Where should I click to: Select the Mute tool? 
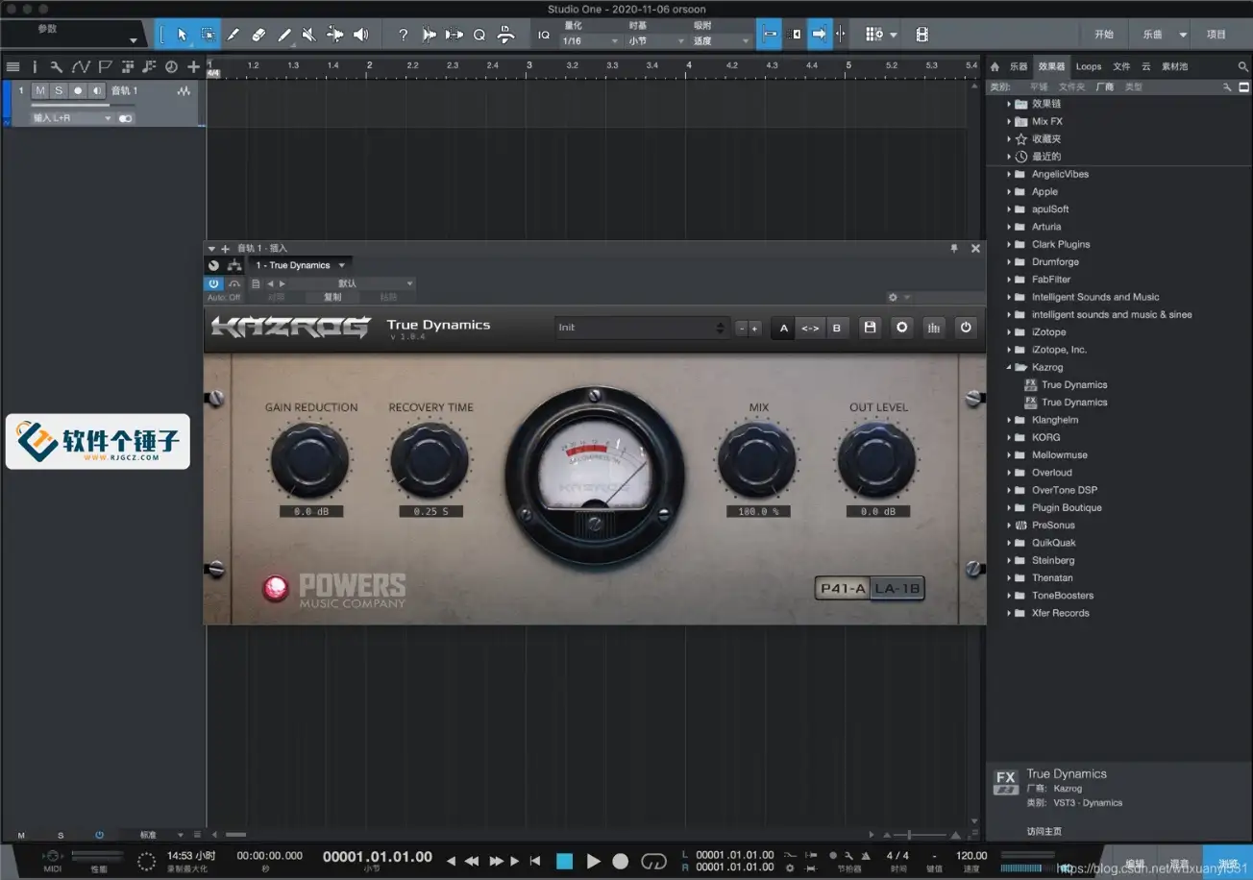coord(308,35)
